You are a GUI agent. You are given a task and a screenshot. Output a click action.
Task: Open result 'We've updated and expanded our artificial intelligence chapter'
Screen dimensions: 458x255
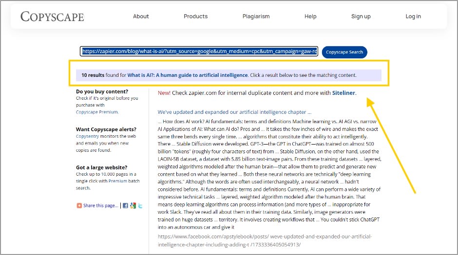pos(234,112)
